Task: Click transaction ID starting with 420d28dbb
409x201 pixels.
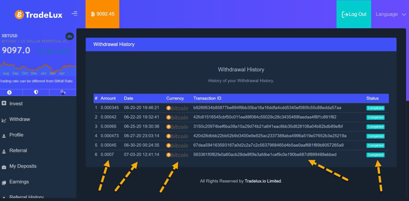Action: click(x=270, y=136)
